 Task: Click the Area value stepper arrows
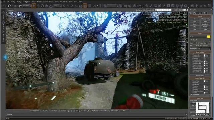(198, 43)
